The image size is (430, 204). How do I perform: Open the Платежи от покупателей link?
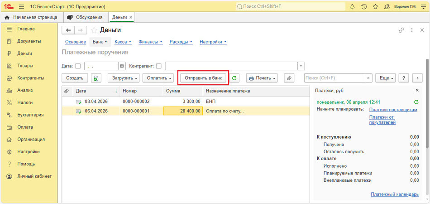click(x=382, y=120)
